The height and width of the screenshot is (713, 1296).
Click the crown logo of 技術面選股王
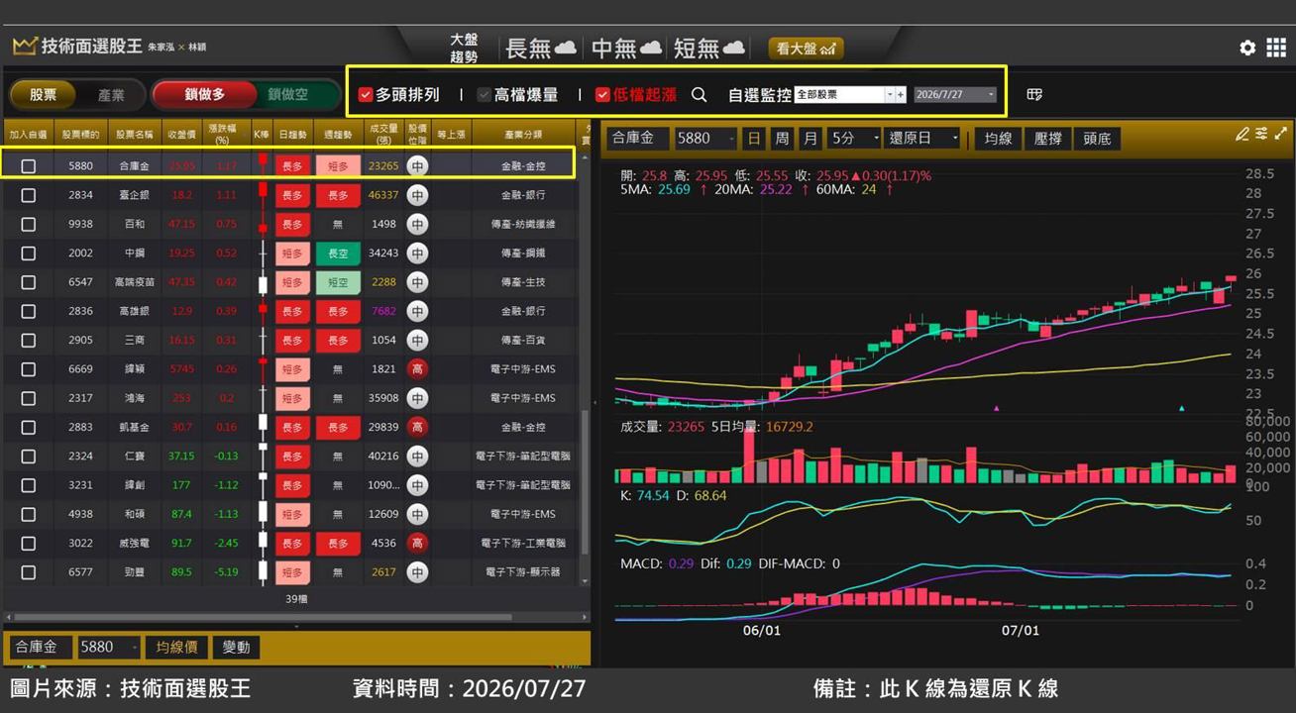click(24, 47)
